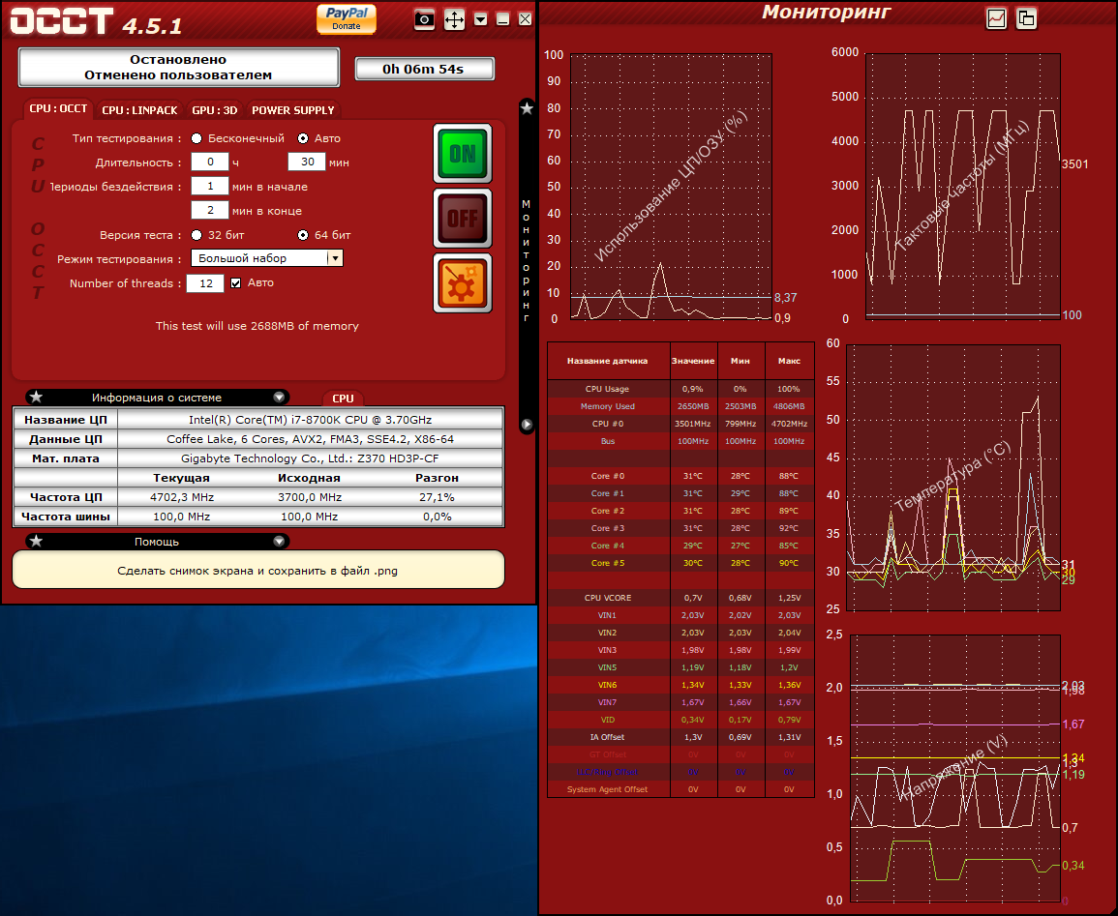
Task: Choose the 64 бит test version
Action: (303, 235)
